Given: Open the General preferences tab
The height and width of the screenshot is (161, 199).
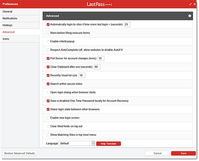Looking at the screenshot, I should 20,12.
